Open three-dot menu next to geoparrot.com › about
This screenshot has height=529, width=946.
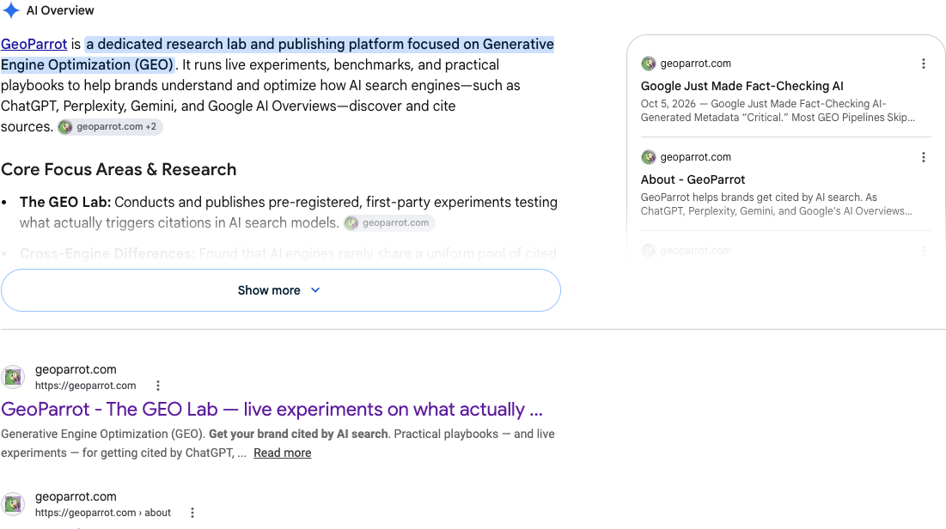192,513
